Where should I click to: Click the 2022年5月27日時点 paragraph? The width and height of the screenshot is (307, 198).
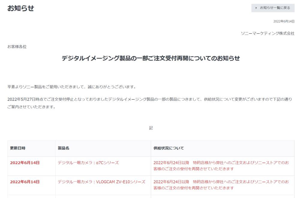[150, 103]
